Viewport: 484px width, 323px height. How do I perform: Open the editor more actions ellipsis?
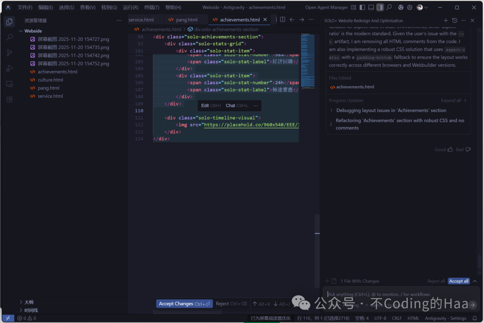pyautogui.click(x=311, y=19)
